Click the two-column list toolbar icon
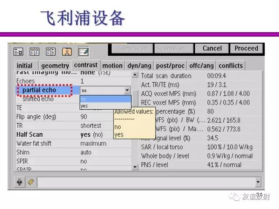 (x=51, y=51)
